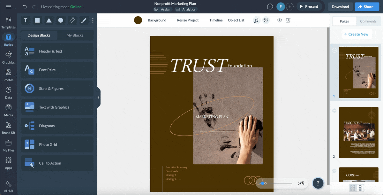Image resolution: width=383 pixels, height=195 pixels.
Task: Open the Add Music panel
Action: point(256,20)
